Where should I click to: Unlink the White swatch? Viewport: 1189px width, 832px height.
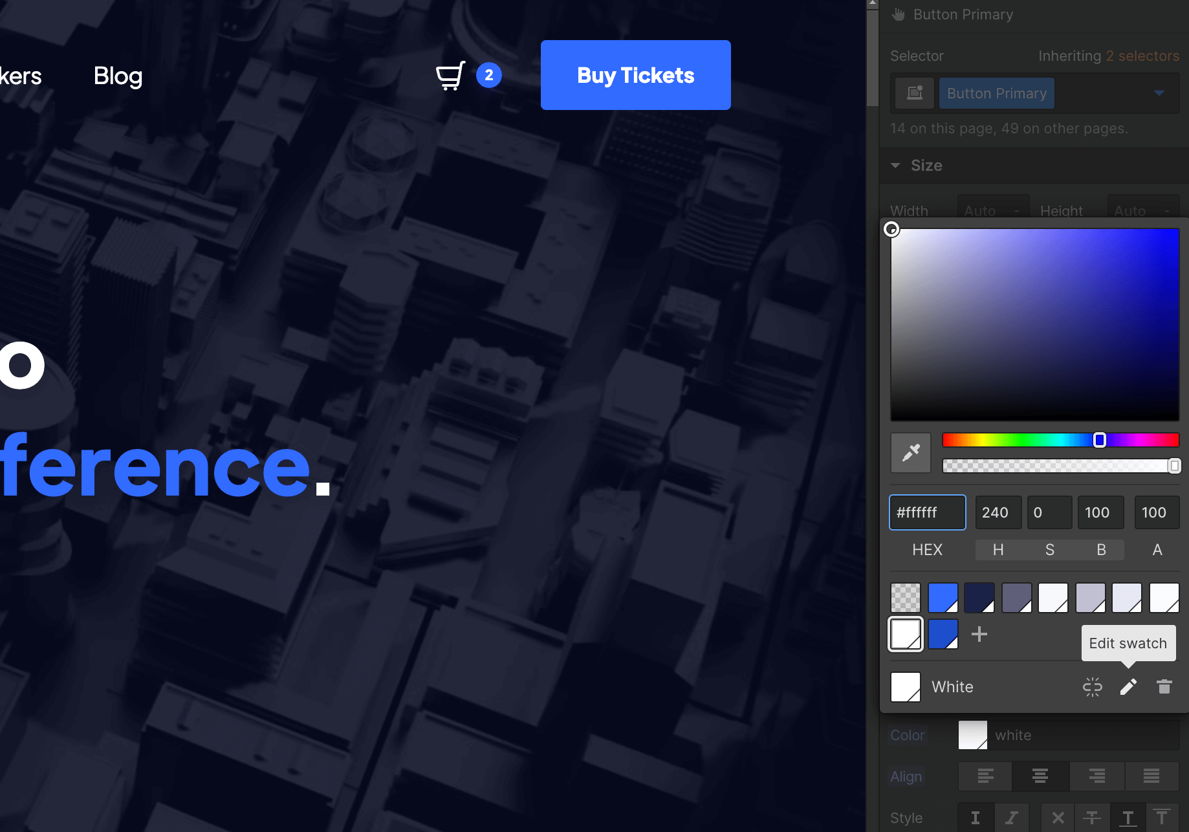(1093, 686)
